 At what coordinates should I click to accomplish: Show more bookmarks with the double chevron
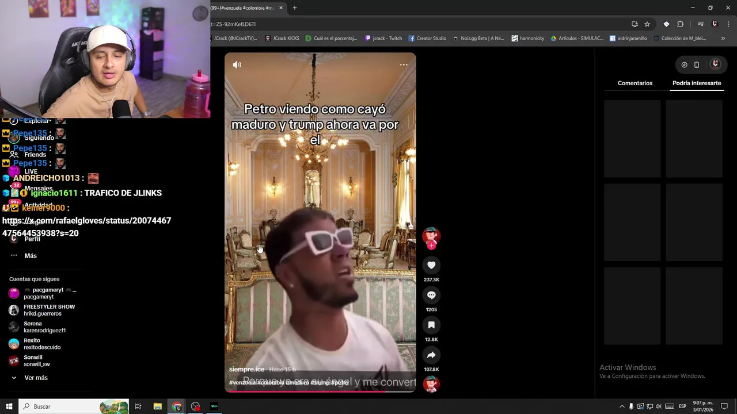coord(723,39)
